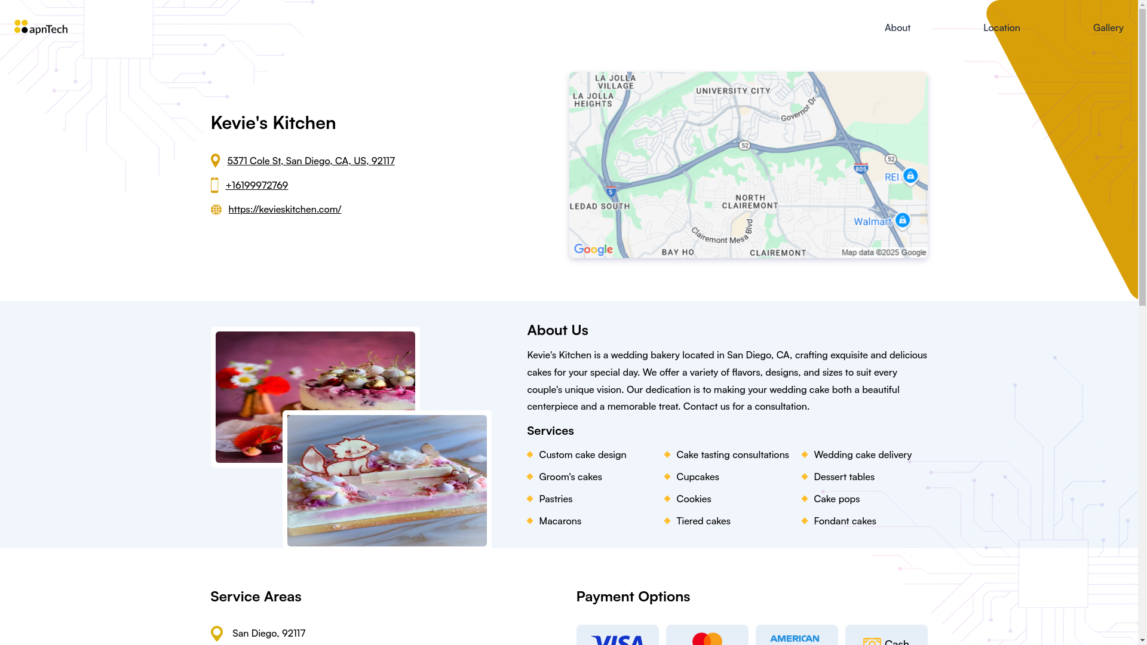Click the Cookies service item
Image resolution: width=1147 pixels, height=645 pixels.
click(694, 499)
